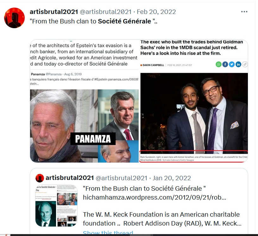Click small avatar in quoted tweet
The height and width of the screenshot is (236, 258).
[x=40, y=178]
